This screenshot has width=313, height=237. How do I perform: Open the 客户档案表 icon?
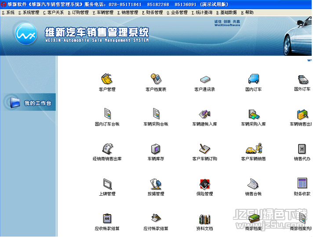156,79
